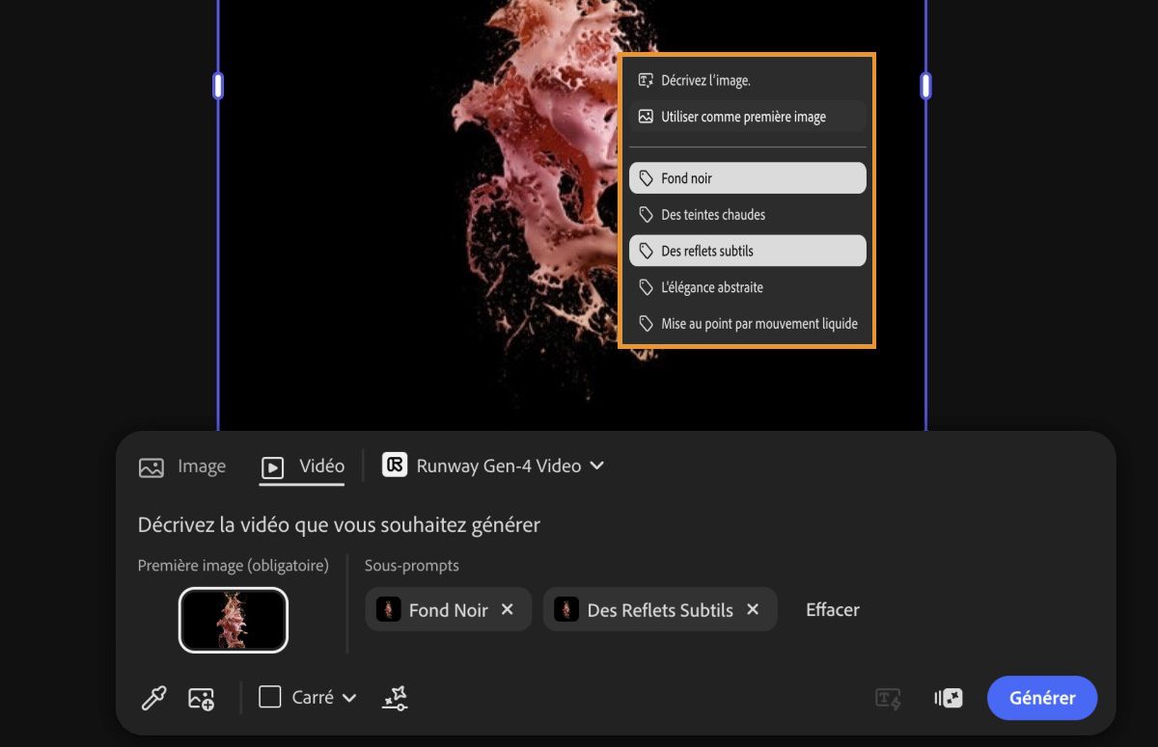The image size is (1158, 747).
Task: Choose Décrivez l'image from the menu
Action: (747, 80)
